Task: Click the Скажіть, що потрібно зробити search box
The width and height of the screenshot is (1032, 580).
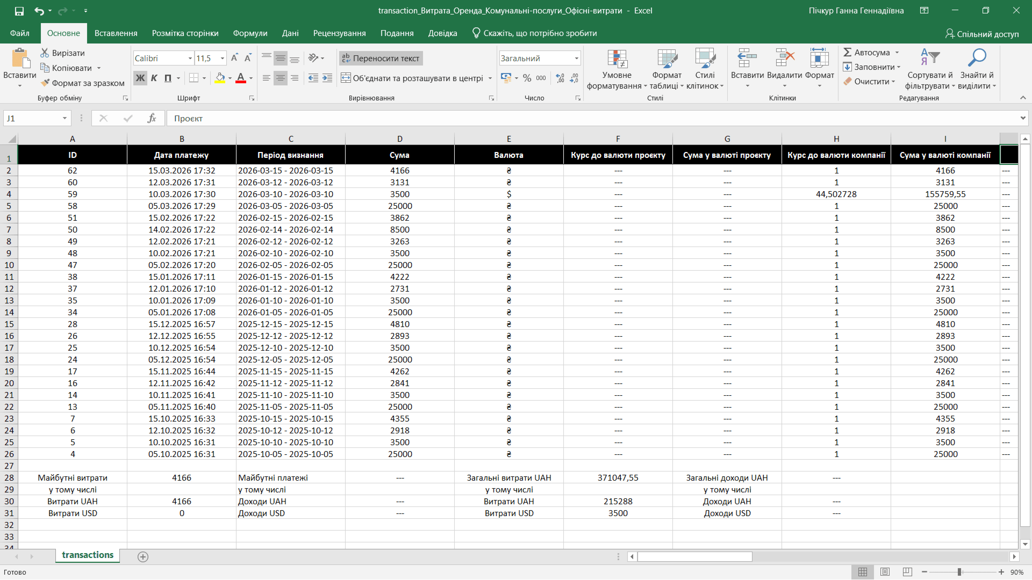Action: tap(535, 33)
